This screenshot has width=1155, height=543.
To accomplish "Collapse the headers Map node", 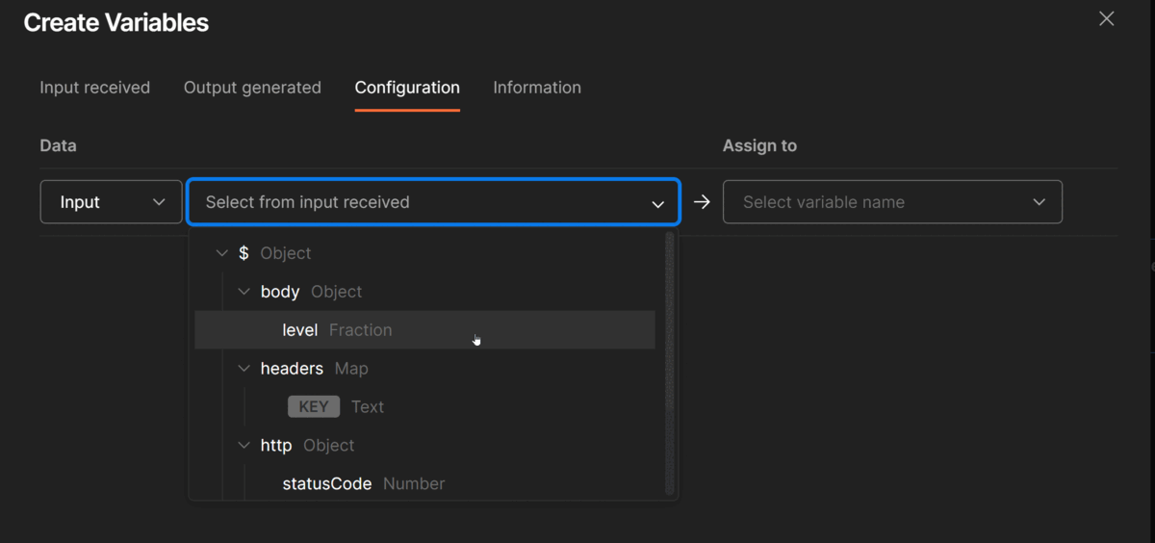I will (244, 369).
